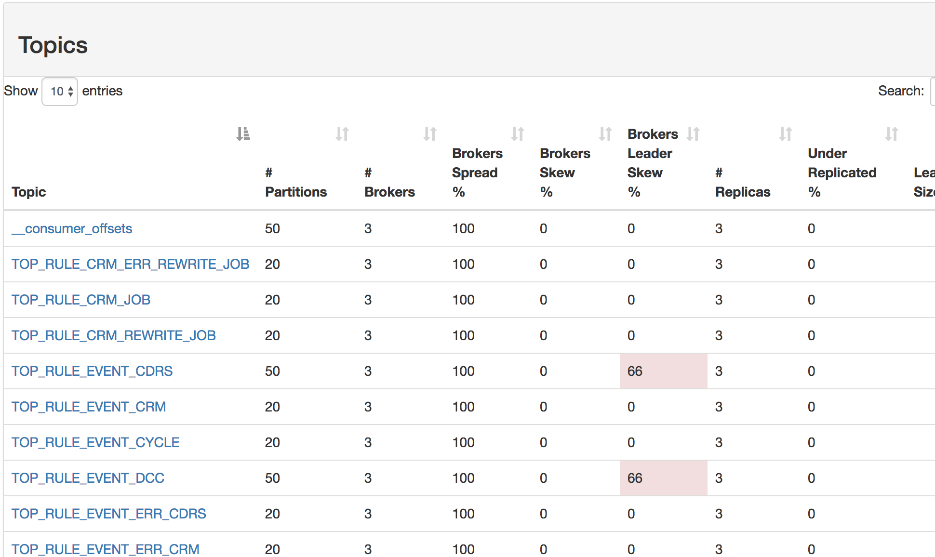The image size is (935, 557).
Task: Open the TOP_RULE_CRM_ERR_REWRITE_JOB topic
Action: pyautogui.click(x=131, y=264)
